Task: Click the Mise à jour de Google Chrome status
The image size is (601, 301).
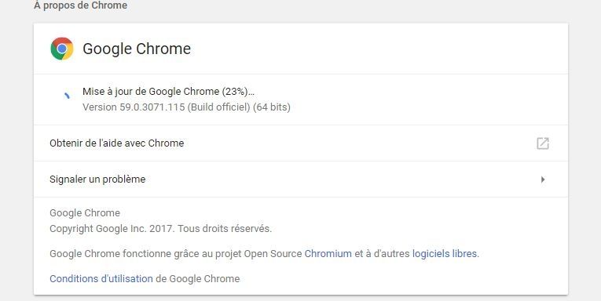Action: point(168,92)
